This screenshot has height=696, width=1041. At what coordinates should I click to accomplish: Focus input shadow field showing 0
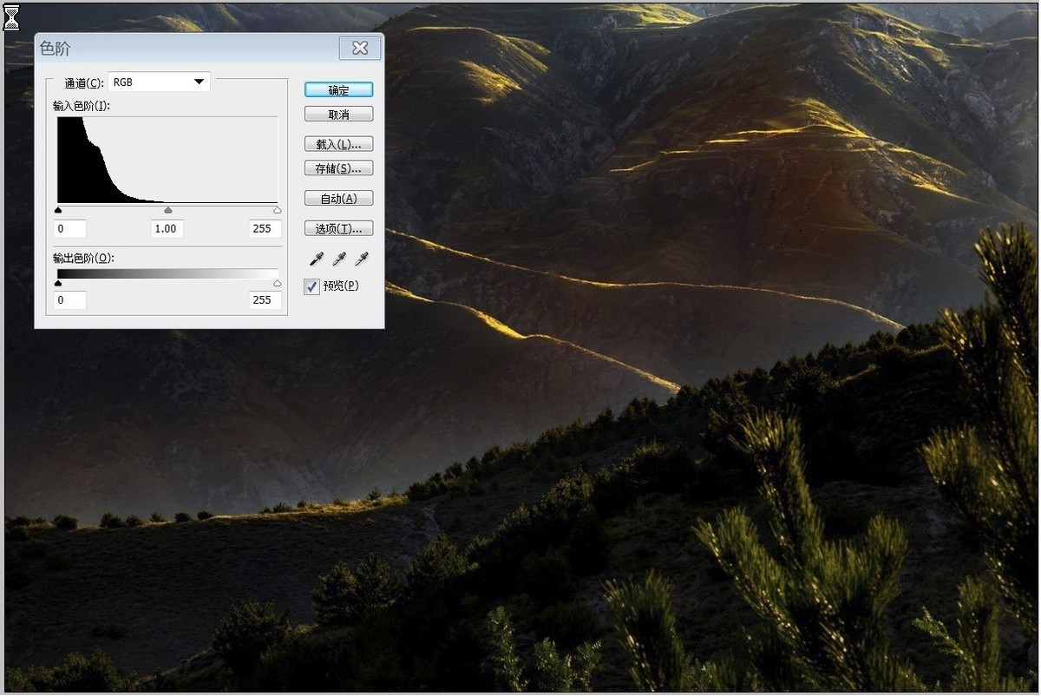point(69,229)
